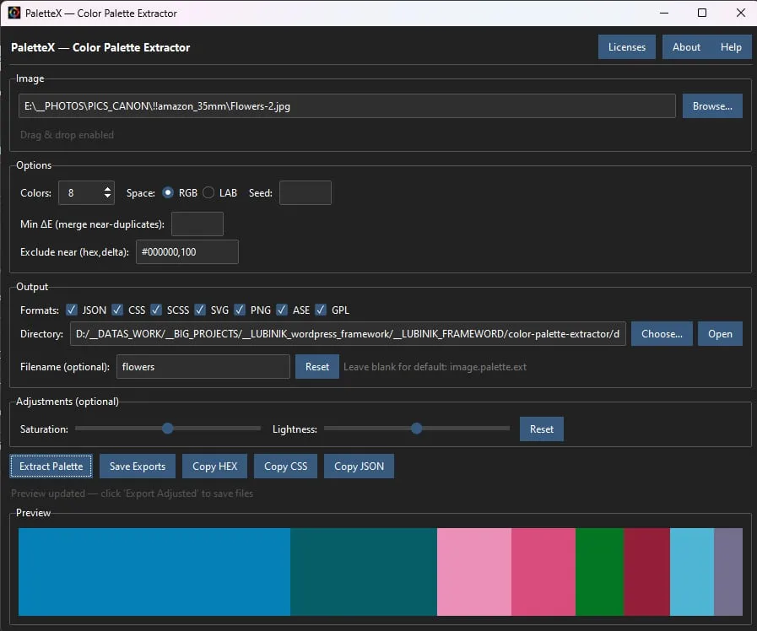Viewport: 757px width, 631px height.
Task: Click the dark green preview swatch
Action: tap(599, 572)
